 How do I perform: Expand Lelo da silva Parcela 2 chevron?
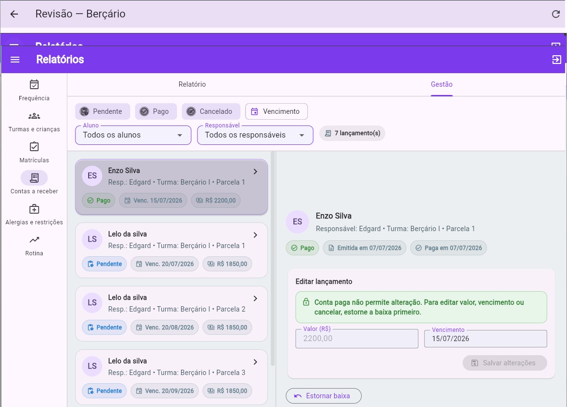tap(255, 298)
